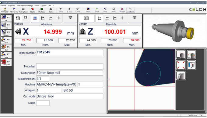Click the rotating tool scan icon
This screenshot has width=207, height=118.
[x=191, y=54]
